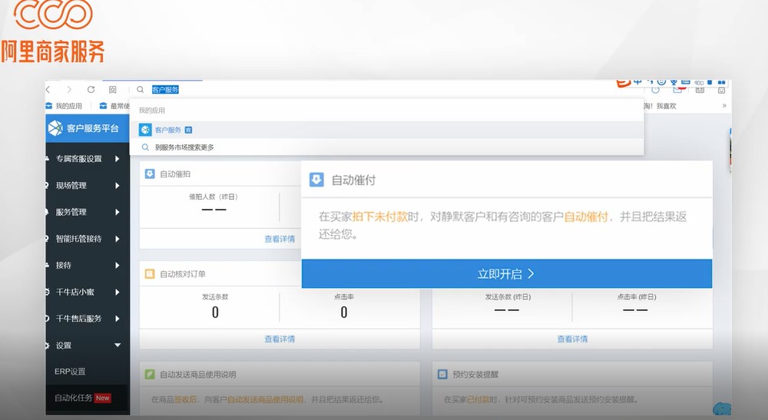Image resolution: width=768 pixels, height=420 pixels.
Task: Open the 淘! 我喜欢 bookmark
Action: [x=659, y=106]
